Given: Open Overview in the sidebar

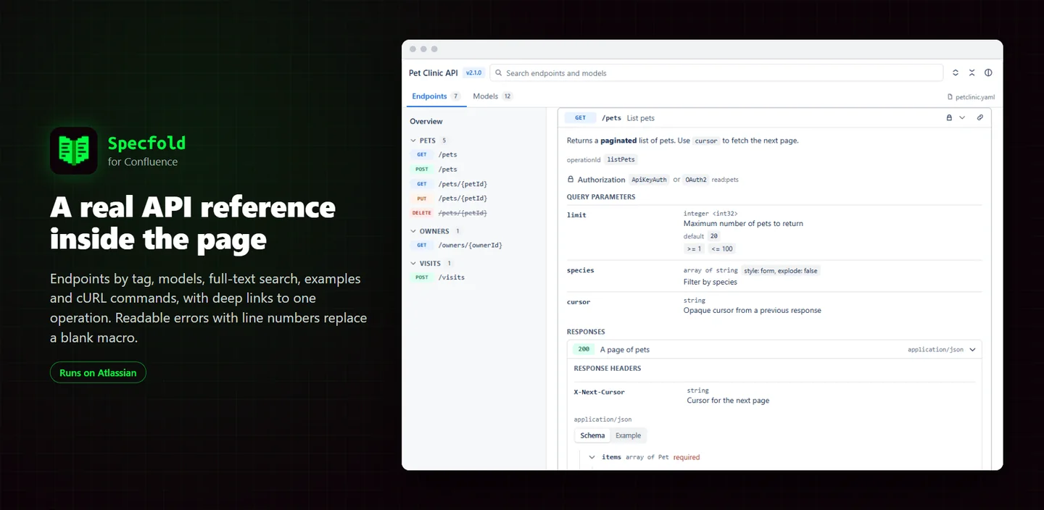Looking at the screenshot, I should tap(426, 122).
